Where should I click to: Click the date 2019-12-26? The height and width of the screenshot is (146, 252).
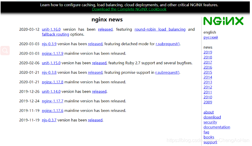coord(29,91)
